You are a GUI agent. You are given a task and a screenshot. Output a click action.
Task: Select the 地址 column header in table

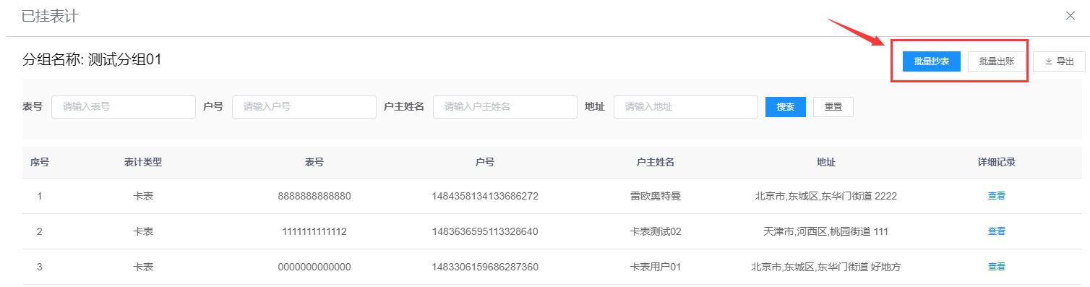[826, 162]
